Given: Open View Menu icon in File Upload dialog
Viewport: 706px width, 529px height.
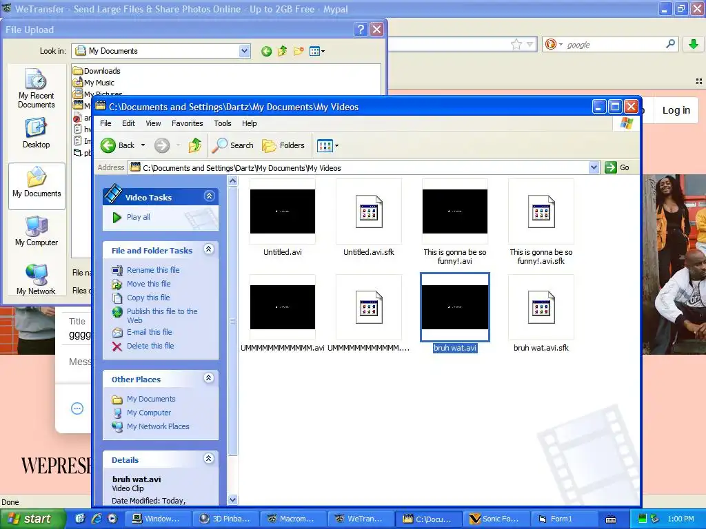Looking at the screenshot, I should click(317, 51).
